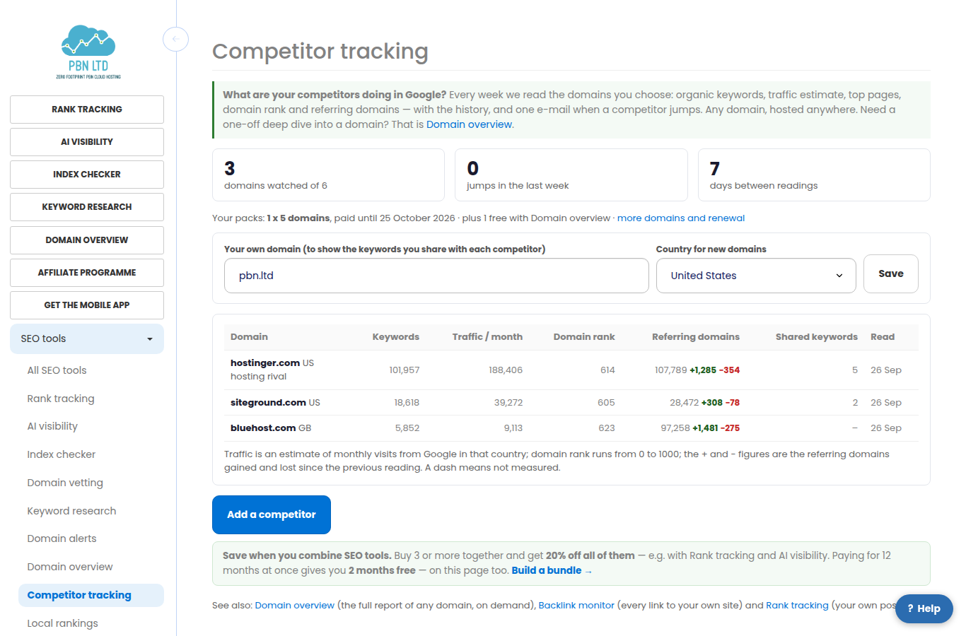Open the Country for new domains dropdown
This screenshot has width=966, height=636.
756,276
